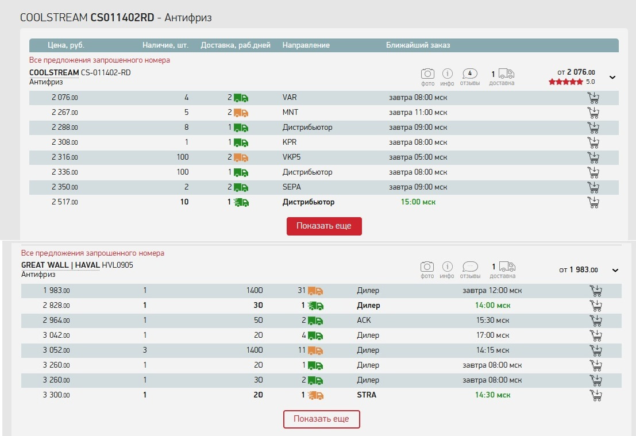Add the 2 076.00 VAR offer to cart
The image size is (636, 436).
pos(593,98)
